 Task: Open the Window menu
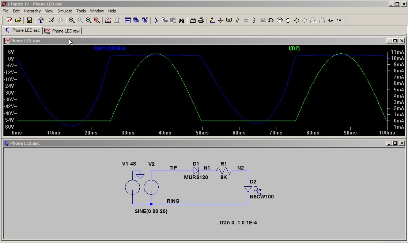97,11
